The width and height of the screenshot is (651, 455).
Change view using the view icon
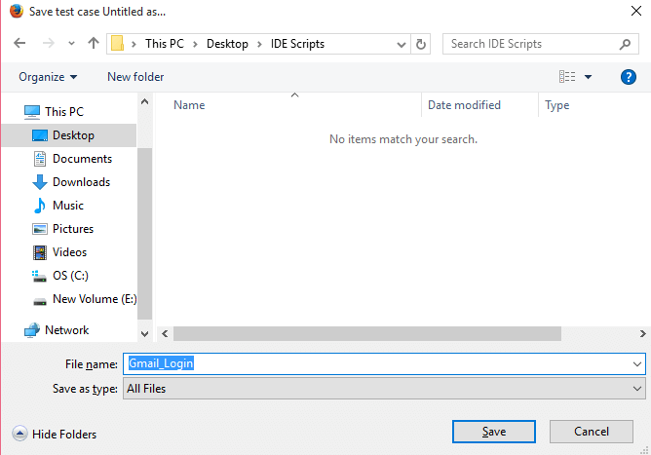567,77
